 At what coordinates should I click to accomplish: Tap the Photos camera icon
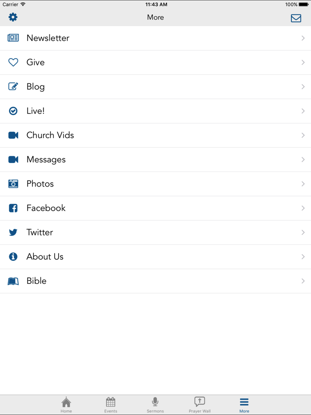pos(13,184)
